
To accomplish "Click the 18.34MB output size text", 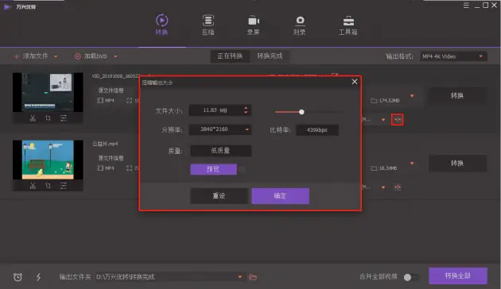I will click(388, 168).
